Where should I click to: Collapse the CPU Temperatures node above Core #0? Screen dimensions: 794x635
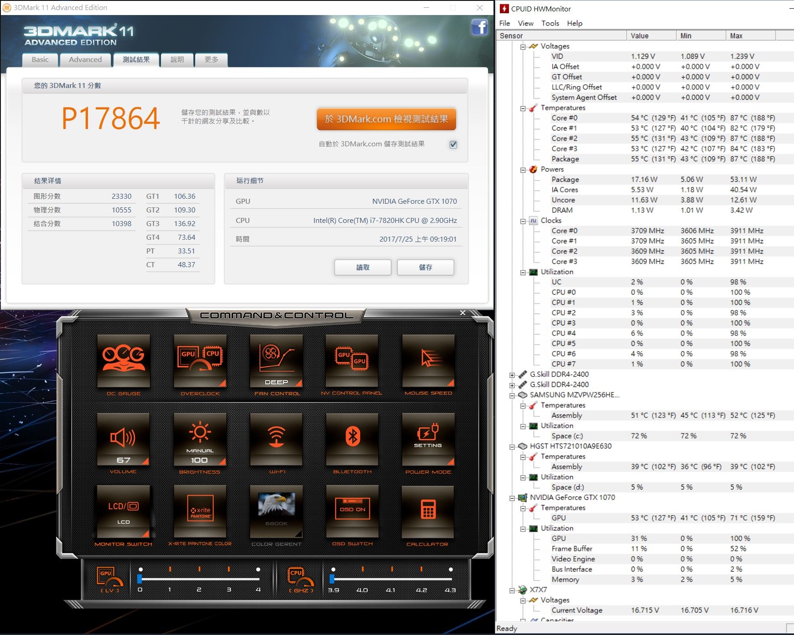click(x=523, y=108)
